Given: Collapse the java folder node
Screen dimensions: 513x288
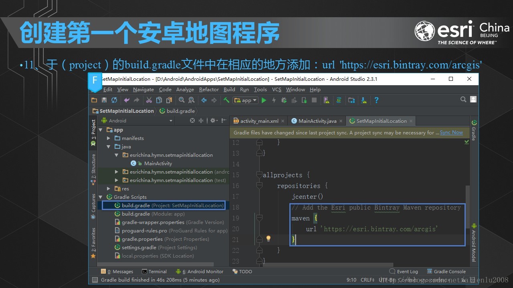Looking at the screenshot, I should (109, 146).
